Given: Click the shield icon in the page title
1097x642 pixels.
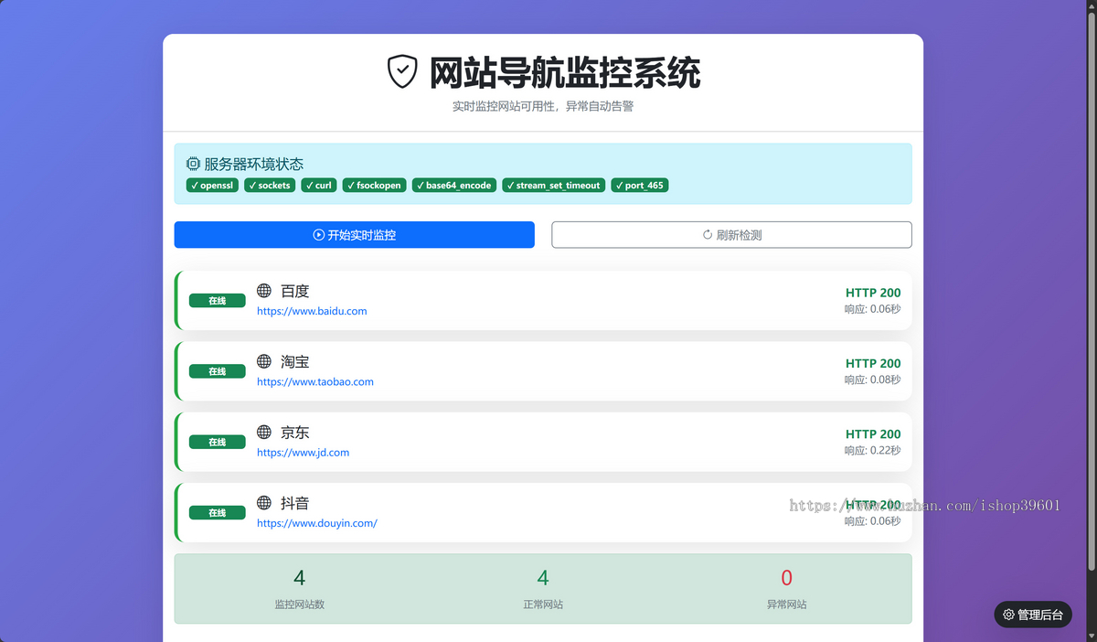Looking at the screenshot, I should [x=400, y=69].
